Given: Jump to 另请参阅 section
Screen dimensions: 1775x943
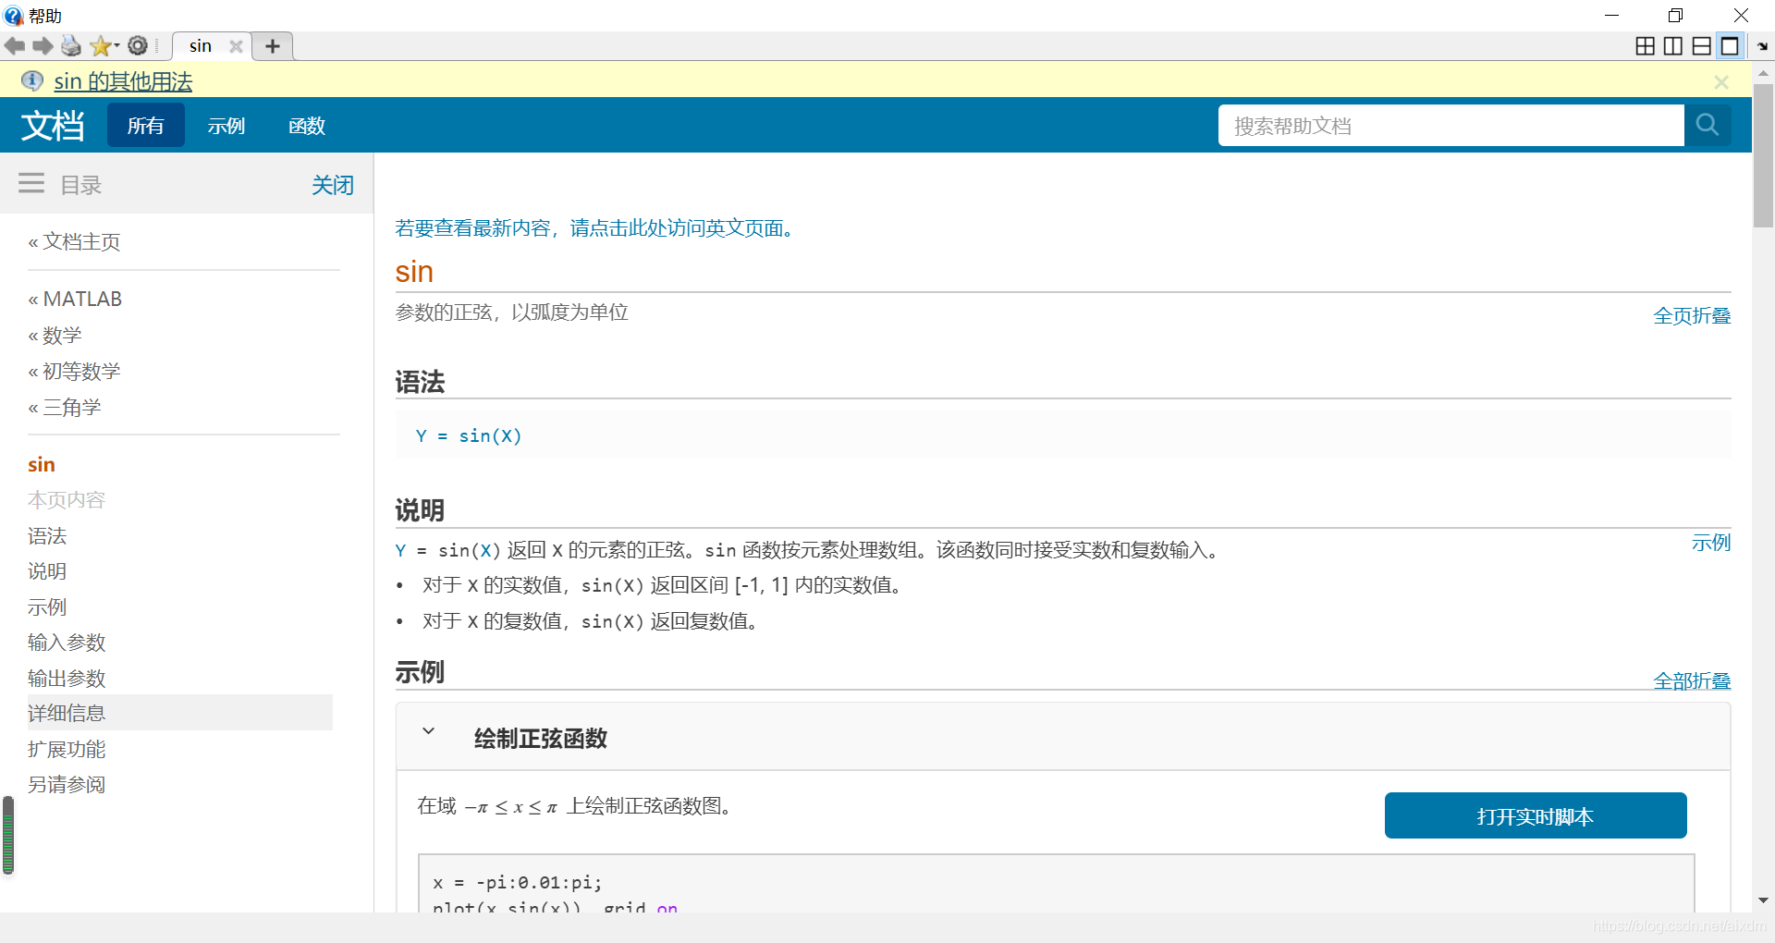Looking at the screenshot, I should [67, 785].
